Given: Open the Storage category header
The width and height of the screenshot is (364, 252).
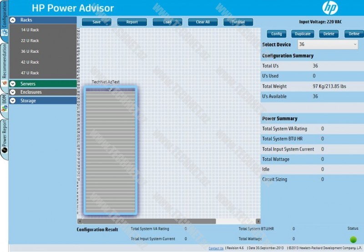Looking at the screenshot, I should pos(43,101).
